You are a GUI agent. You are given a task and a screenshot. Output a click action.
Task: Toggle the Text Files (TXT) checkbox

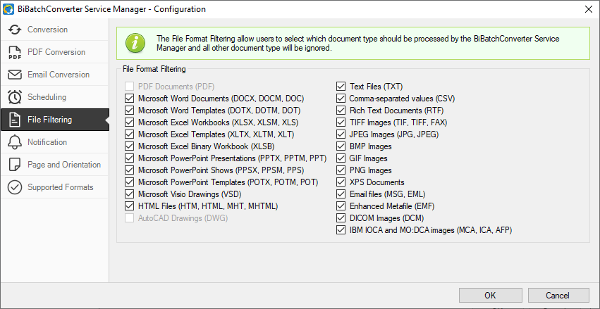point(341,87)
